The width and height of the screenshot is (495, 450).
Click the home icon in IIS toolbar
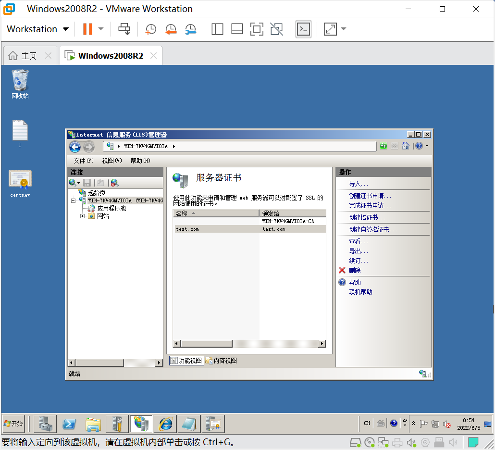pos(406,146)
